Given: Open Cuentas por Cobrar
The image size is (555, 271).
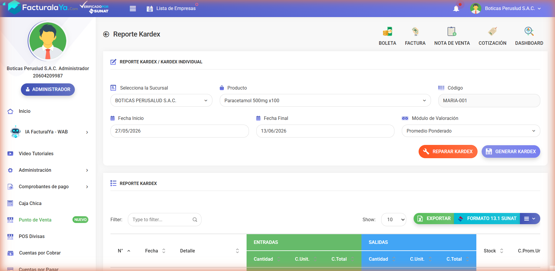Looking at the screenshot, I should pos(40,253).
